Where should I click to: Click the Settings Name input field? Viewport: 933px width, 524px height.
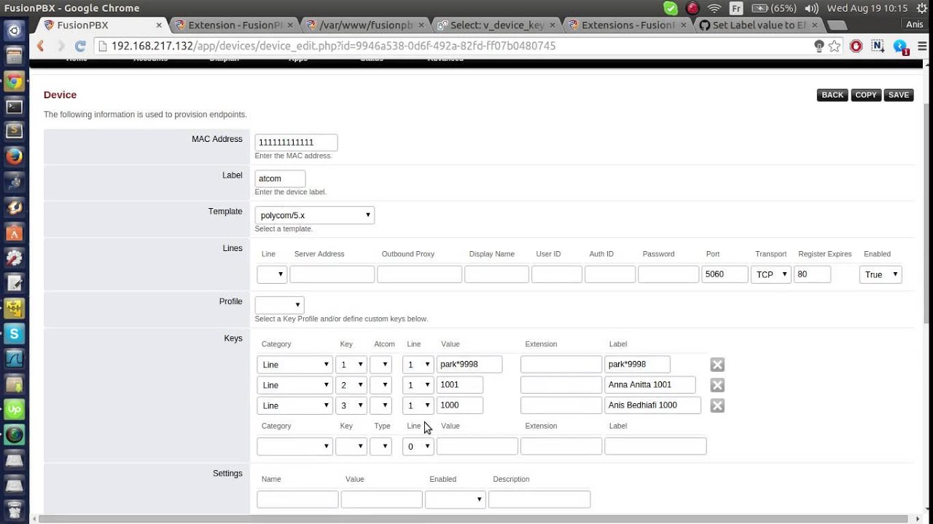coord(297,499)
